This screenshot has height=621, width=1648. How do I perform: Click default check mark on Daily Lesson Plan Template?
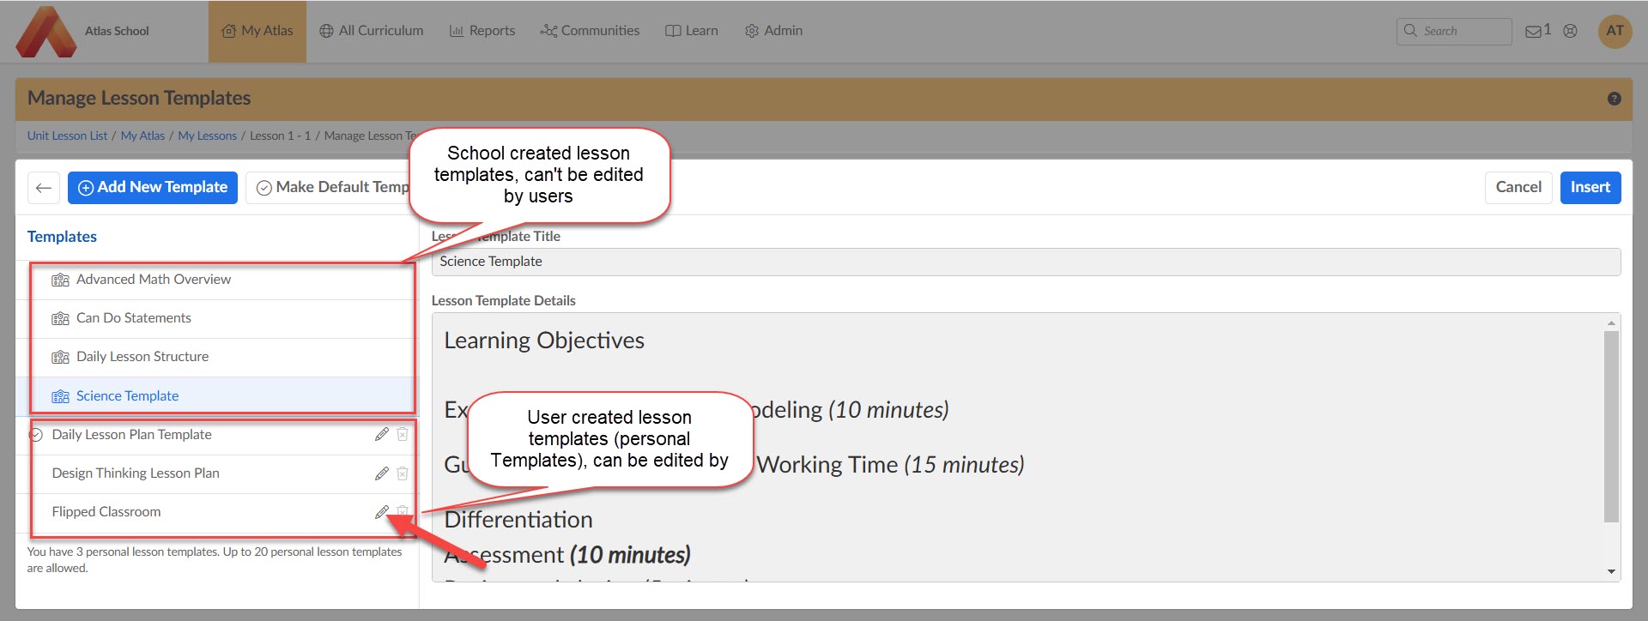click(36, 435)
